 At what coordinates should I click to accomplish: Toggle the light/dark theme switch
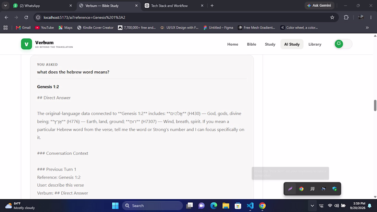pyautogui.click(x=343, y=44)
